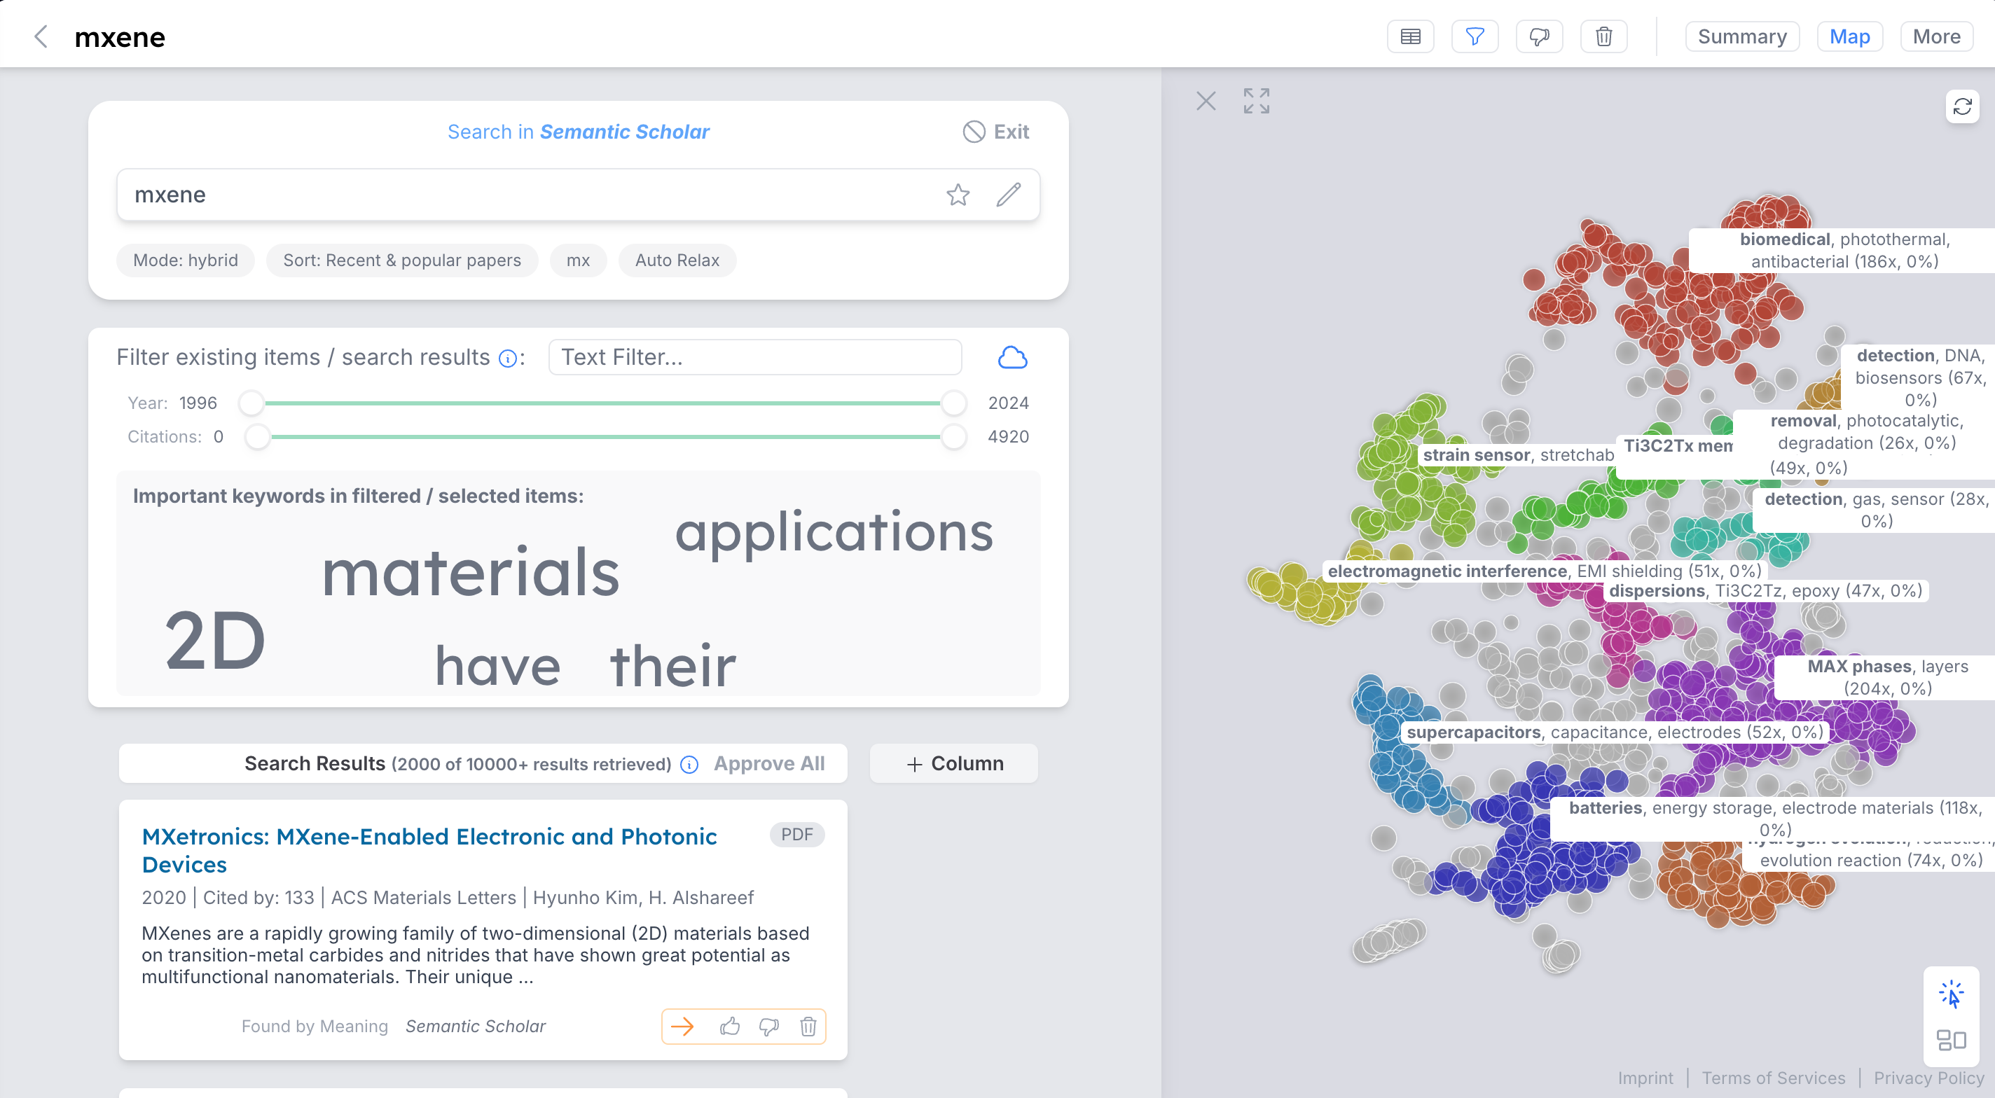
Task: Toggle the Auto Relax chip
Action: (677, 260)
